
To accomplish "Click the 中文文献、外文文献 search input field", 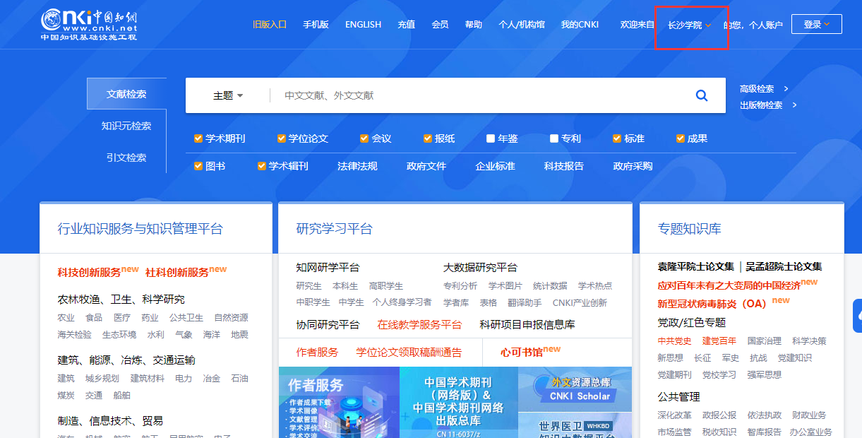I will tap(480, 95).
